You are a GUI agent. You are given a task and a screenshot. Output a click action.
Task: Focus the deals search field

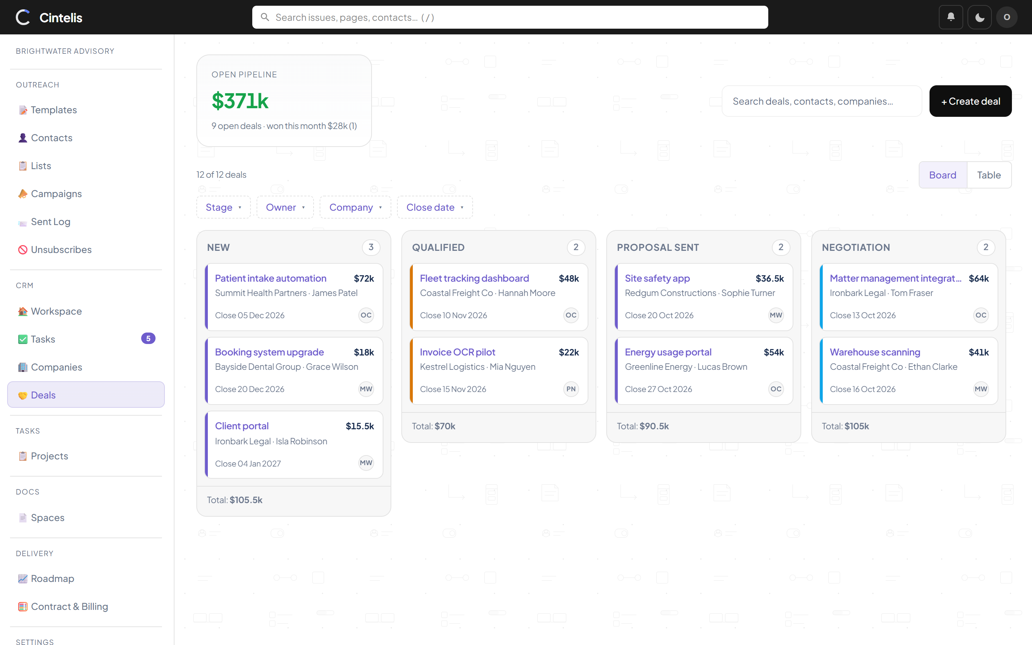821,101
